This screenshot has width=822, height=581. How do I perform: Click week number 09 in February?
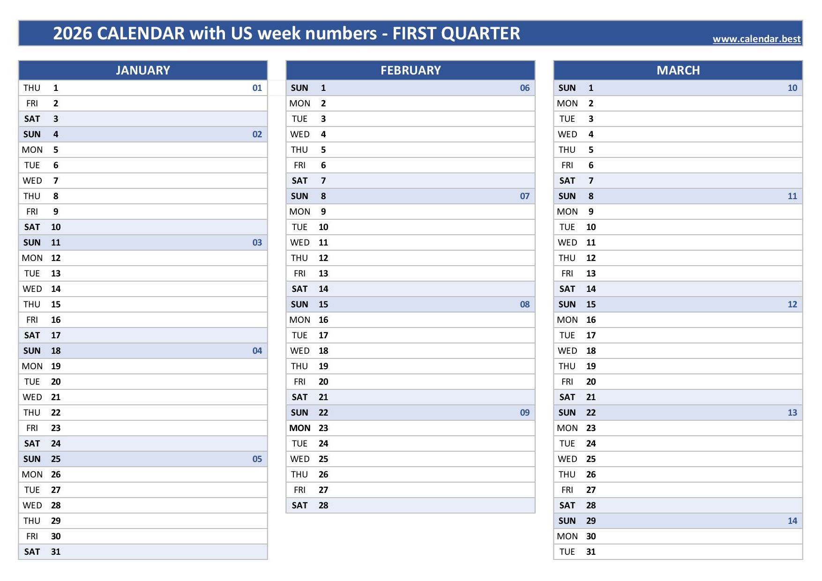(525, 413)
